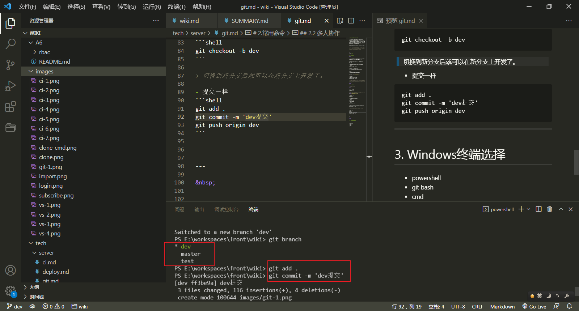Open the Search view in activity bar
Screen dimensions: 579x311
pos(10,44)
